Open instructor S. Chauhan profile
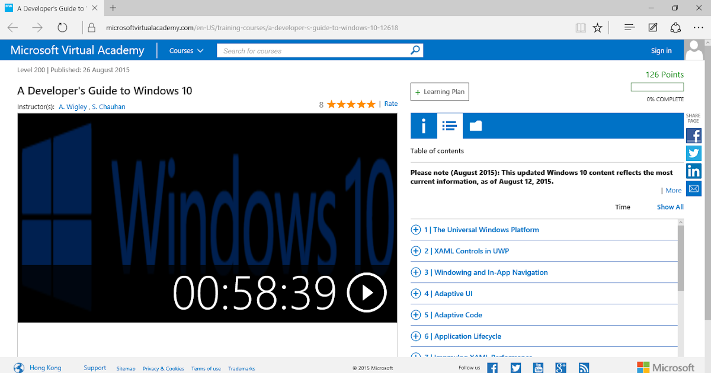 tap(108, 107)
